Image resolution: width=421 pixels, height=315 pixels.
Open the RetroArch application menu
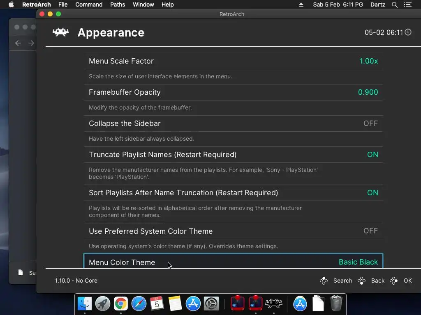click(x=37, y=5)
